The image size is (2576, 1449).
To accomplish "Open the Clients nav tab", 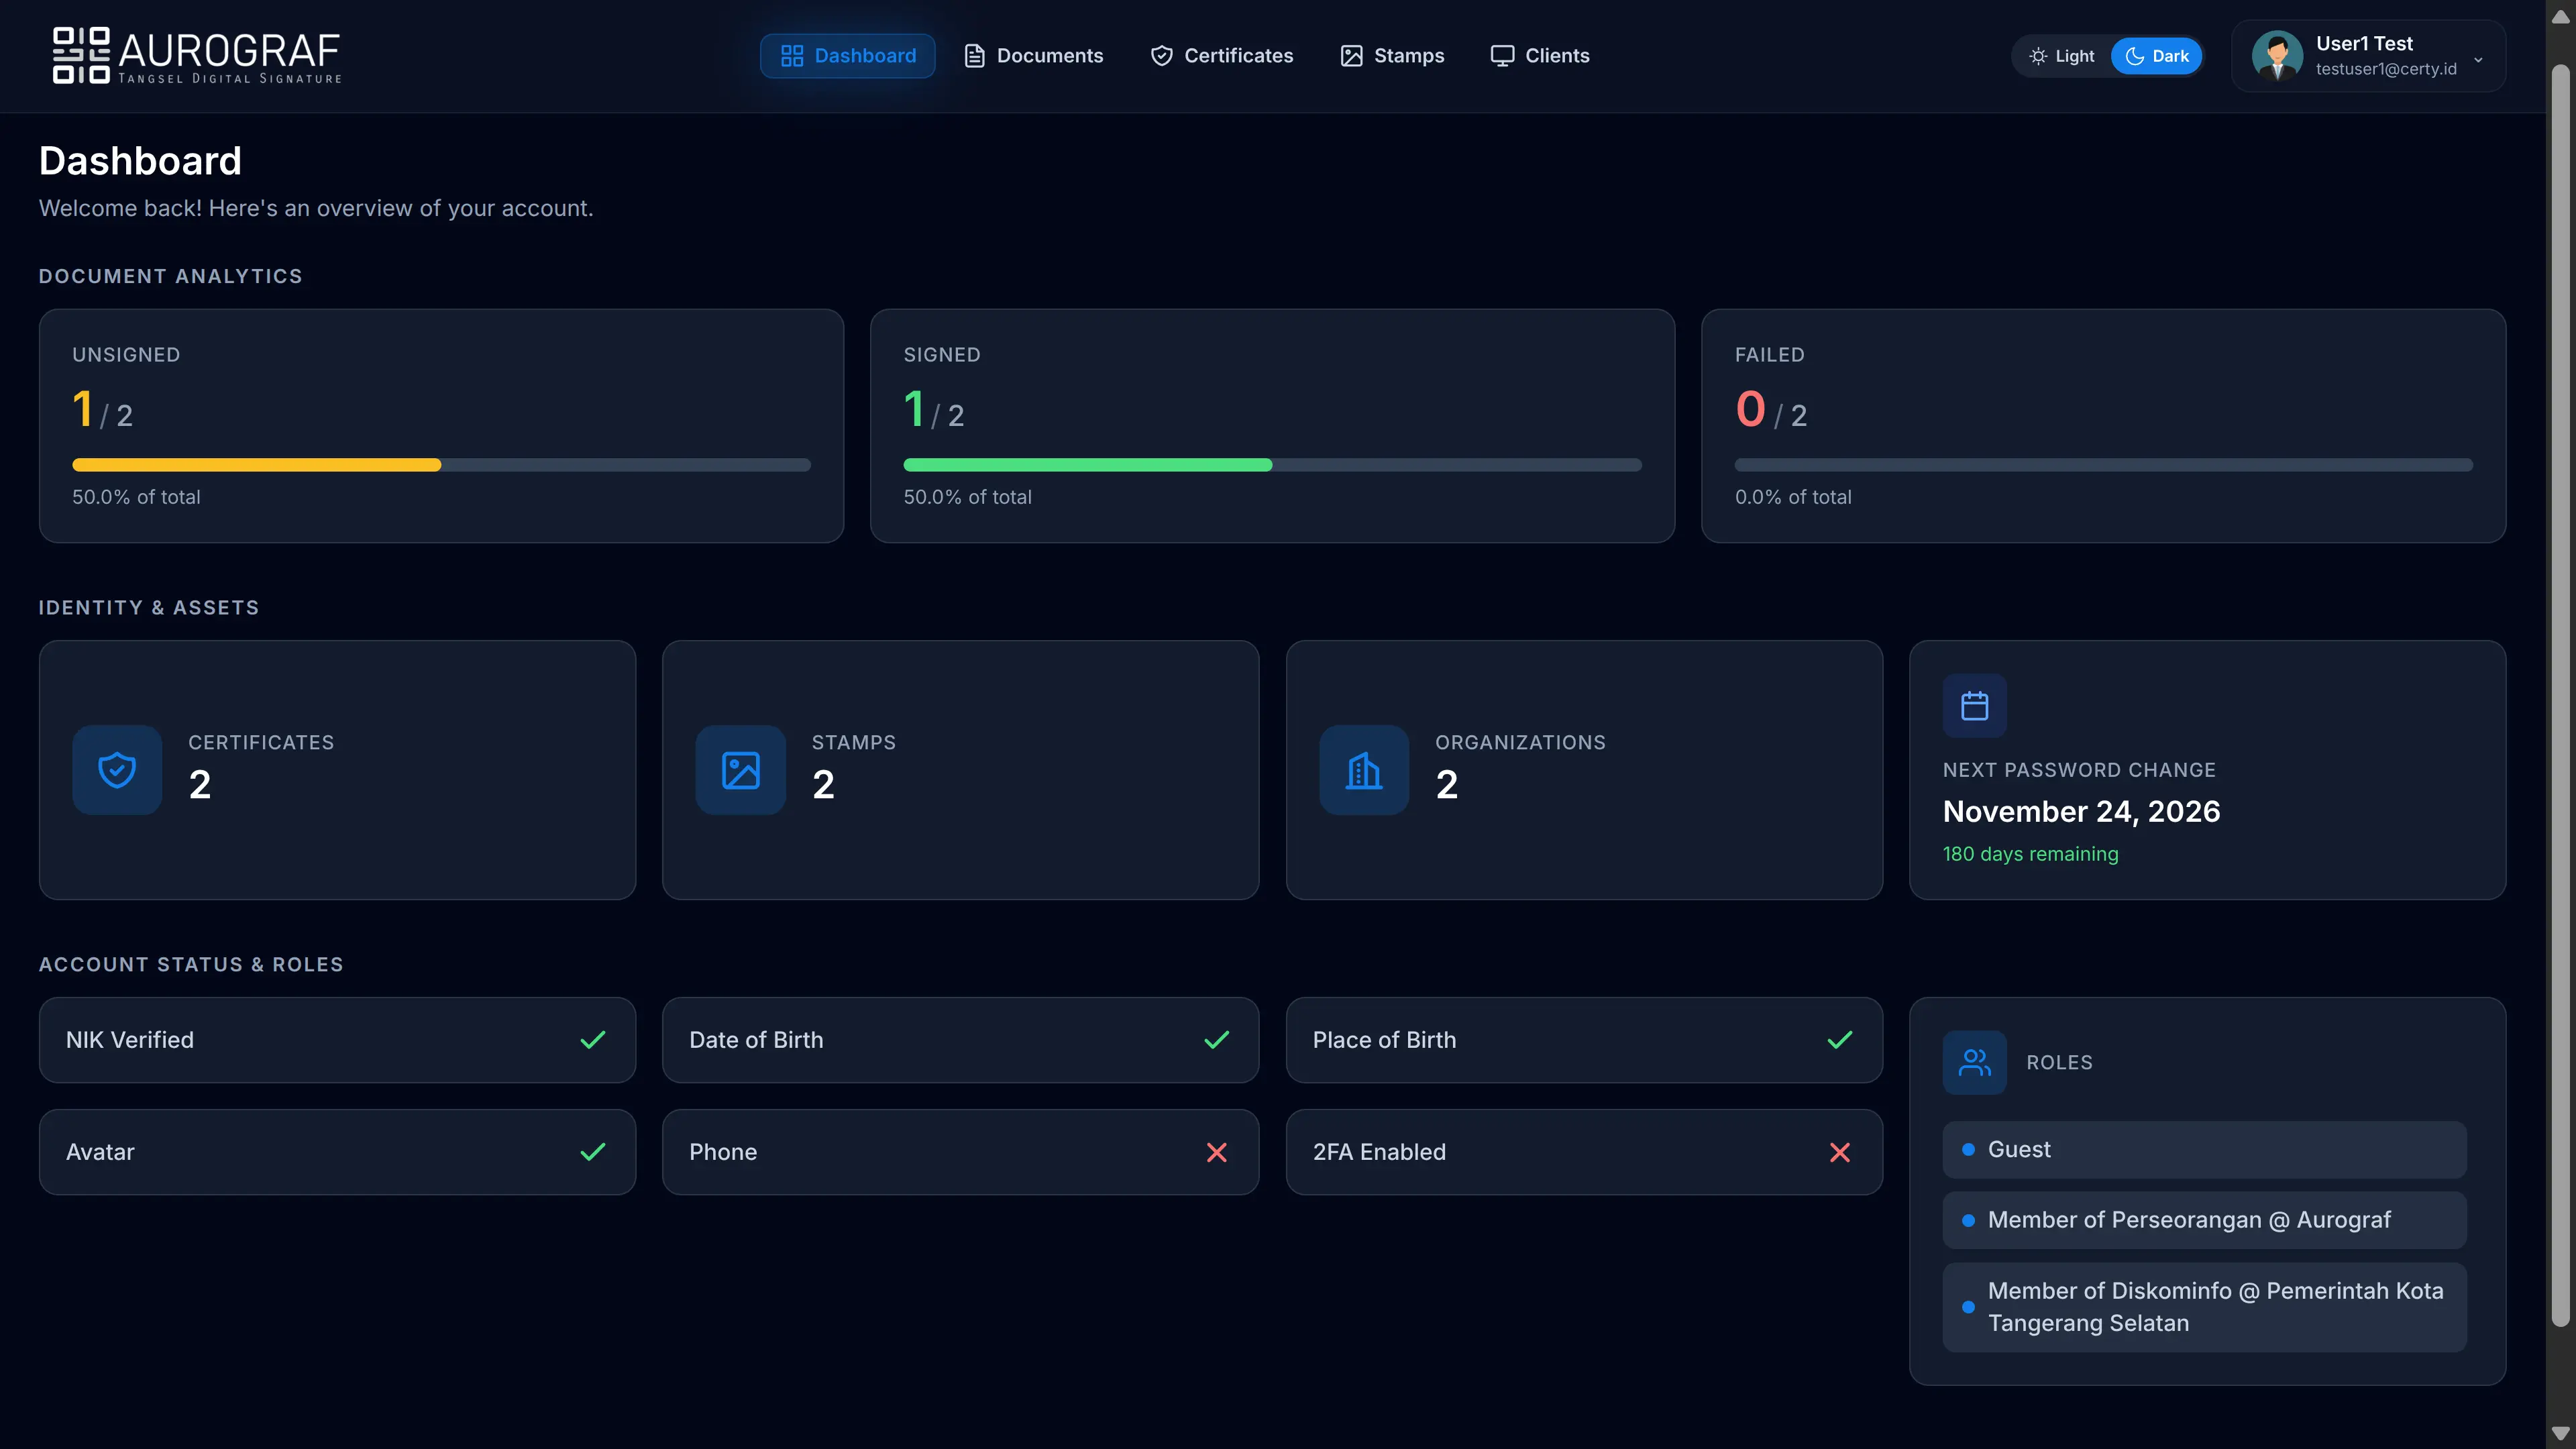I will pos(1540,56).
